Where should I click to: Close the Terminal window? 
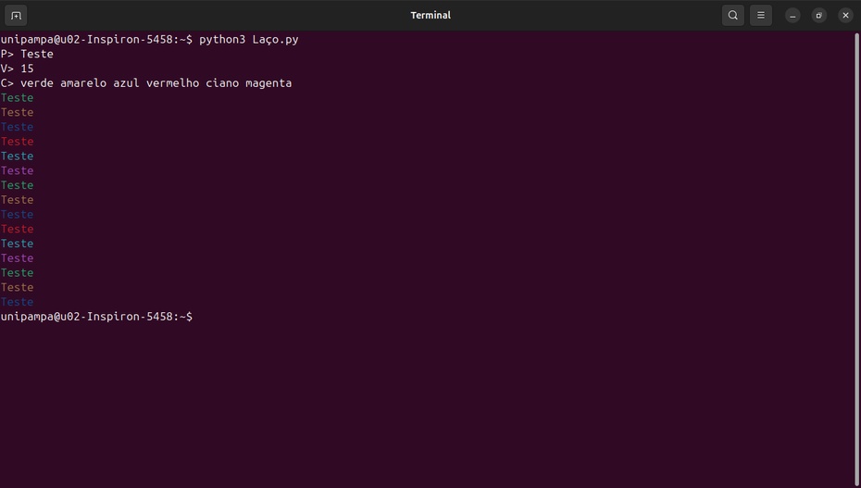[845, 16]
